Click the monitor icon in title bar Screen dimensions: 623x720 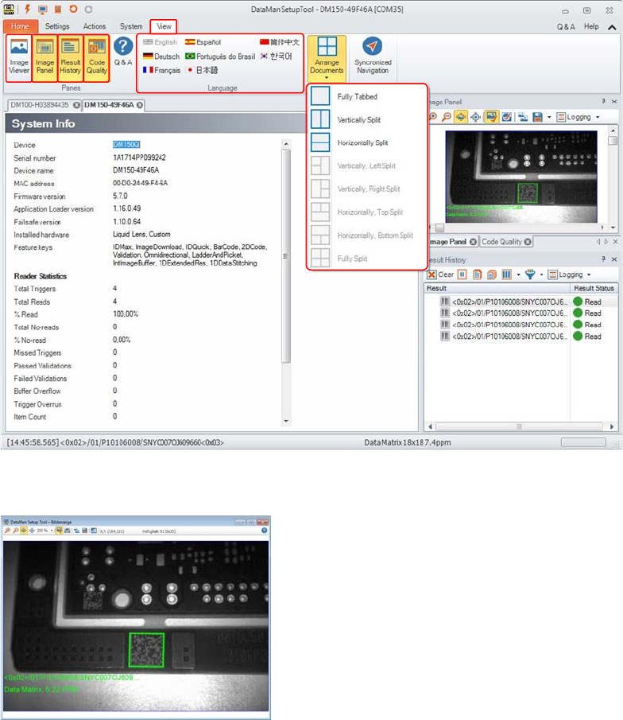coord(43,10)
